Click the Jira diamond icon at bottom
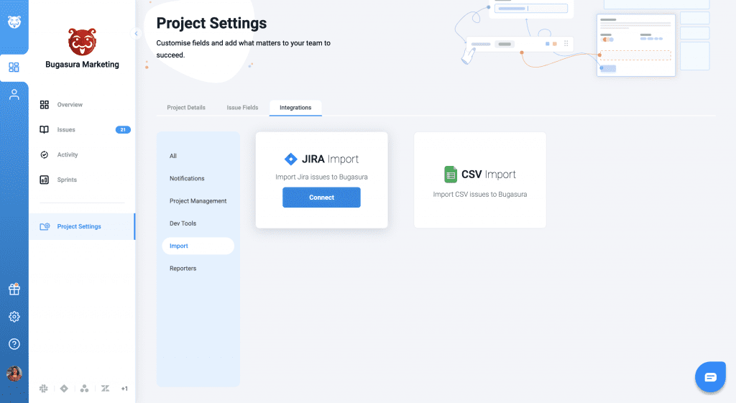 64,389
